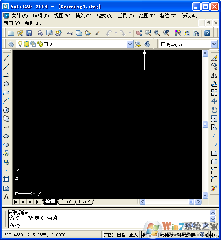Open the 编辑(E) menu
Image resolution: width=221 pixels, height=240 pixels.
[x=41, y=16]
